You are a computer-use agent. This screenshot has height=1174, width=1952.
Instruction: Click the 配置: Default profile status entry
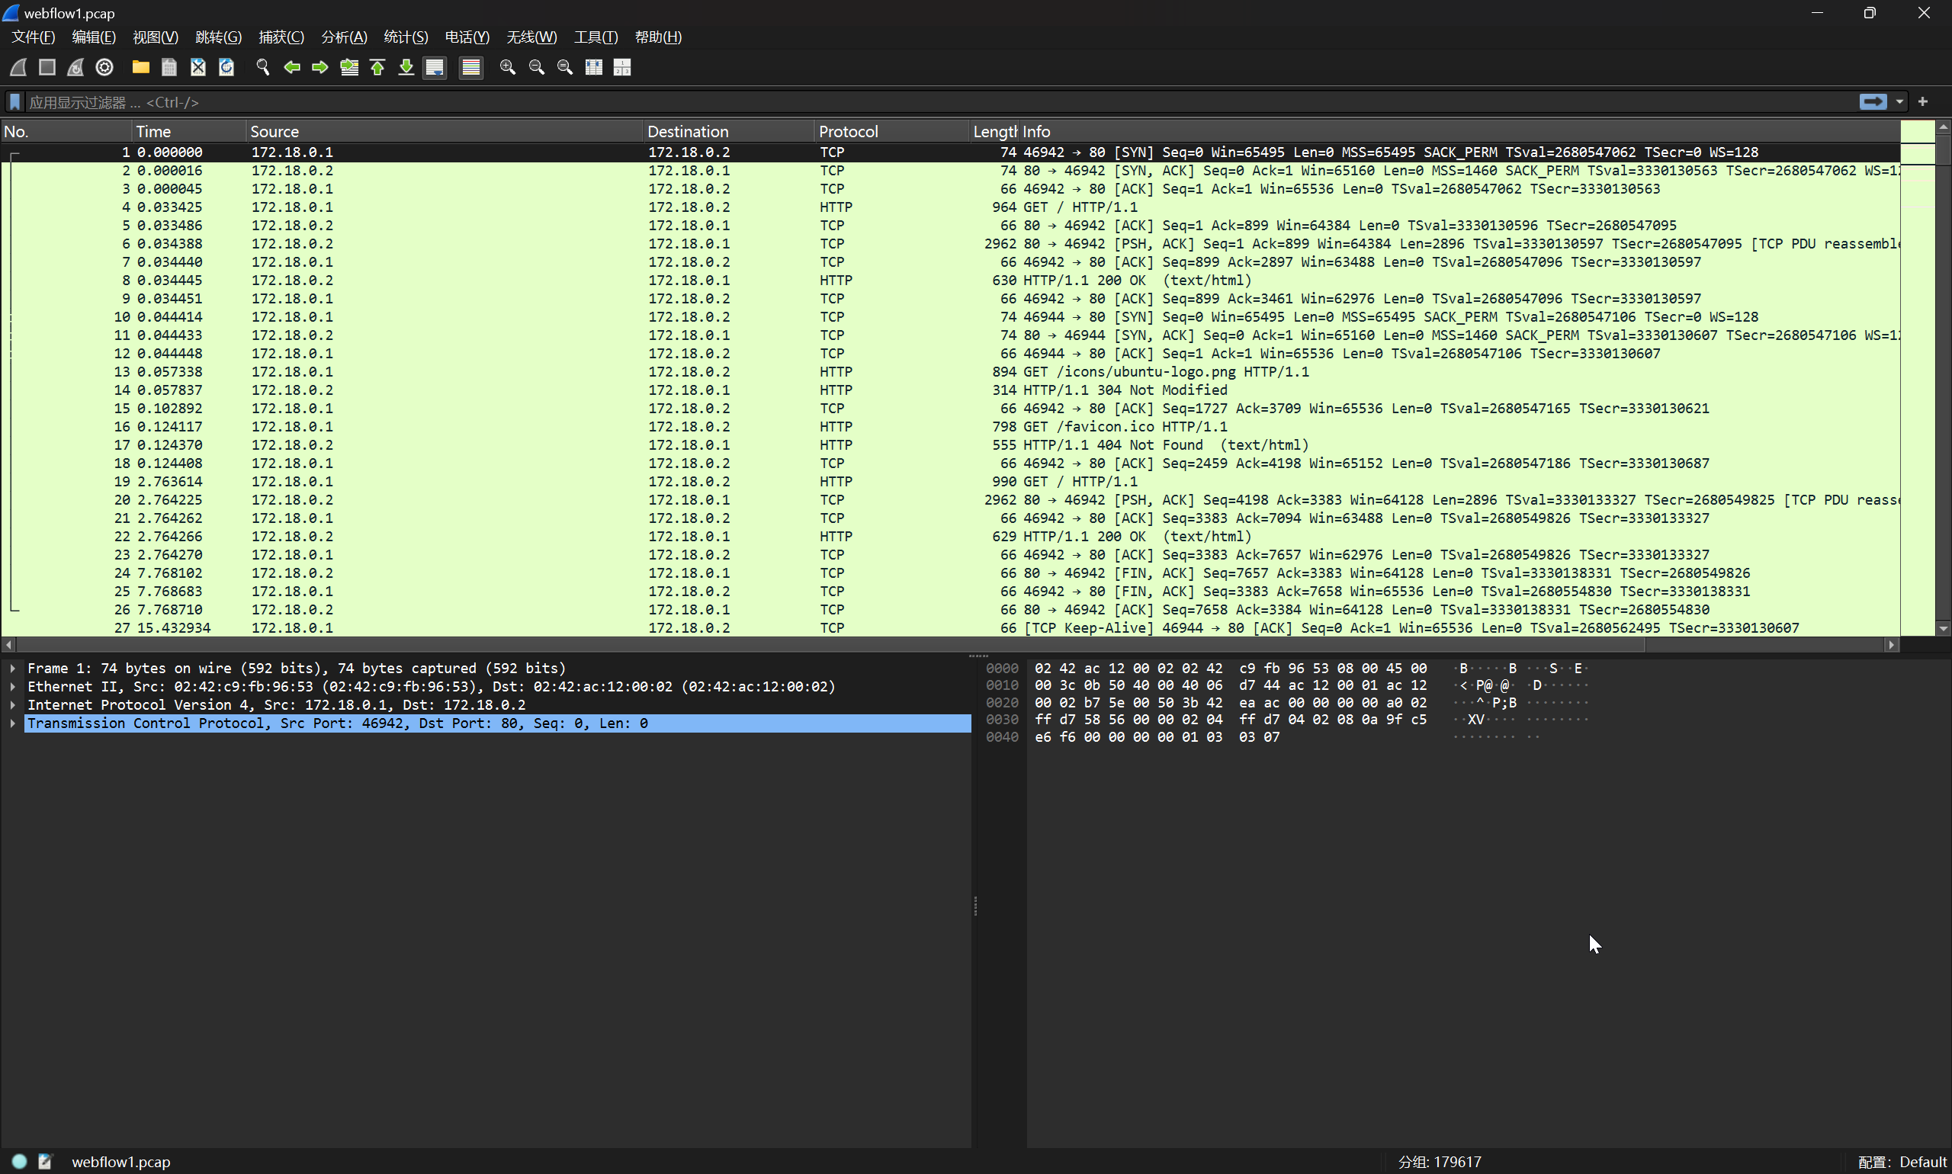click(1902, 1162)
